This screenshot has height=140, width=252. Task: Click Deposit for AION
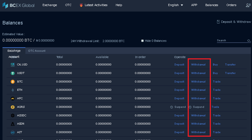point(179,124)
